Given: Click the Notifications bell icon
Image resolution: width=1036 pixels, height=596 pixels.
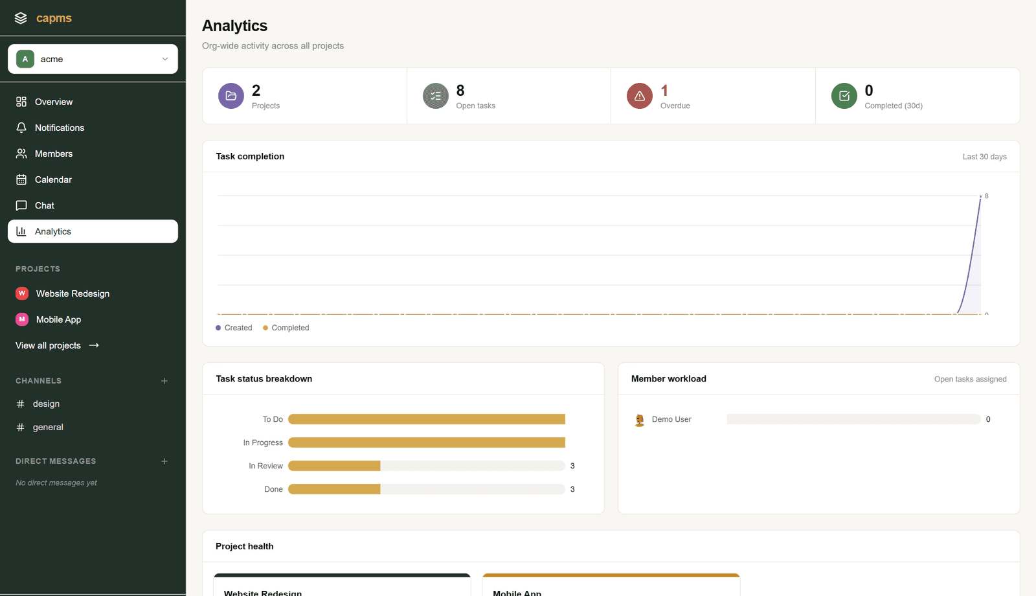Looking at the screenshot, I should 21,128.
